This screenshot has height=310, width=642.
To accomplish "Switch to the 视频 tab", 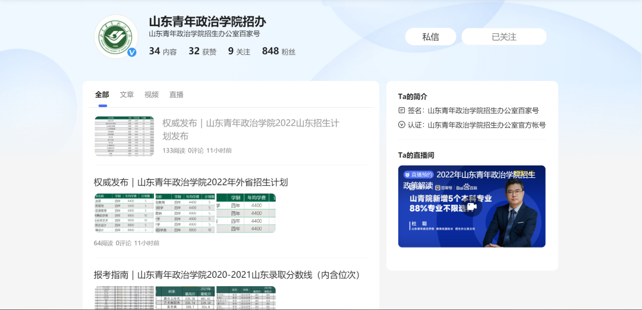I will click(152, 95).
